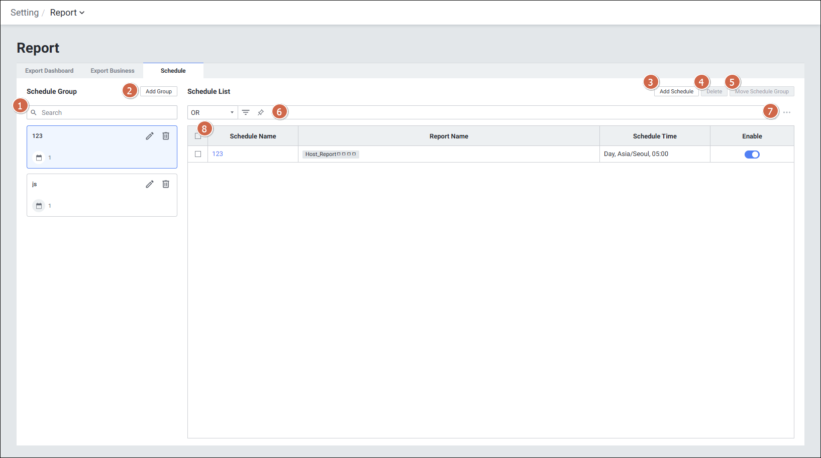Viewport: 821px width, 458px height.
Task: Click the Add Group button
Action: [159, 91]
